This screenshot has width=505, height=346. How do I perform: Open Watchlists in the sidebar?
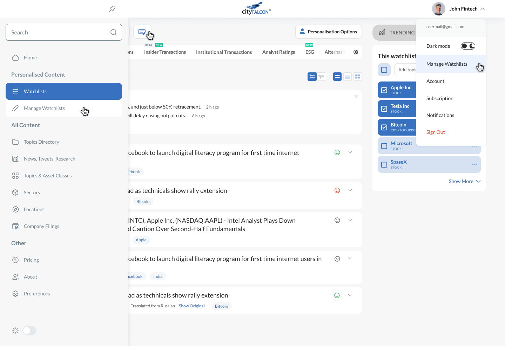[x=64, y=91]
